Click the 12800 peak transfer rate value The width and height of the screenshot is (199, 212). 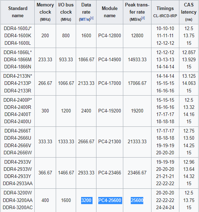point(137,36)
